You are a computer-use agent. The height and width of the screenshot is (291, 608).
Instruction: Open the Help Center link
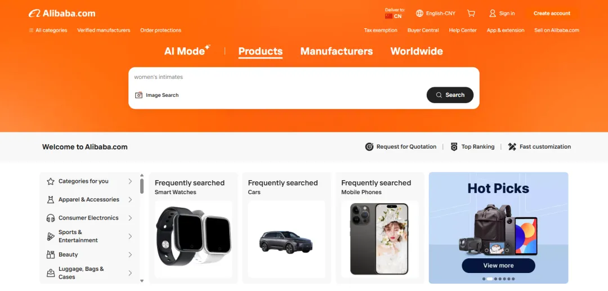(463, 30)
